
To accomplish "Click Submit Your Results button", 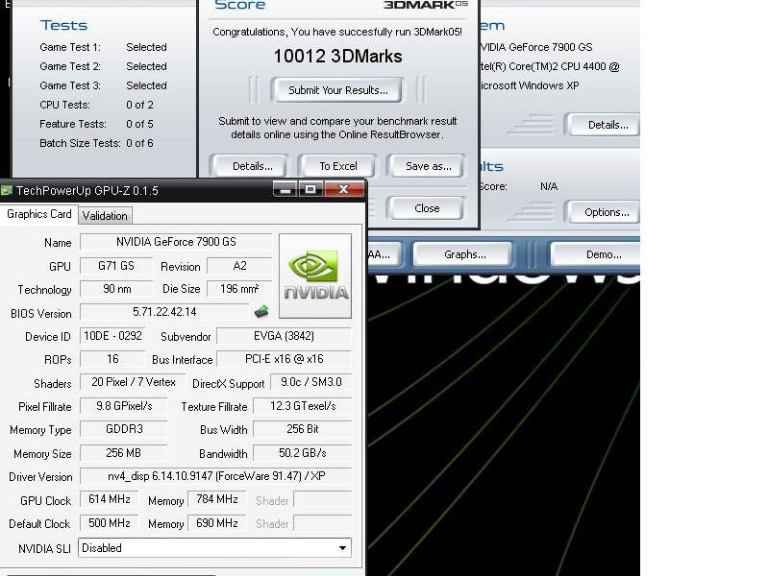I will [338, 90].
